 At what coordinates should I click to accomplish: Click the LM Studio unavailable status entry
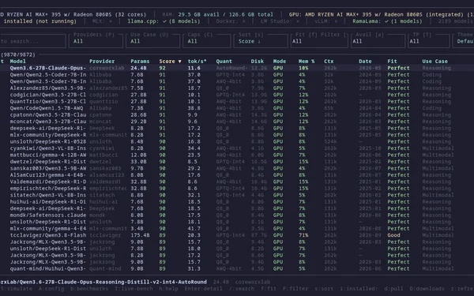click(x=280, y=21)
